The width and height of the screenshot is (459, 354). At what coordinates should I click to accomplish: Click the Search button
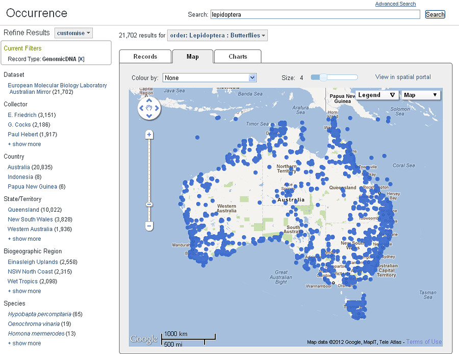435,14
